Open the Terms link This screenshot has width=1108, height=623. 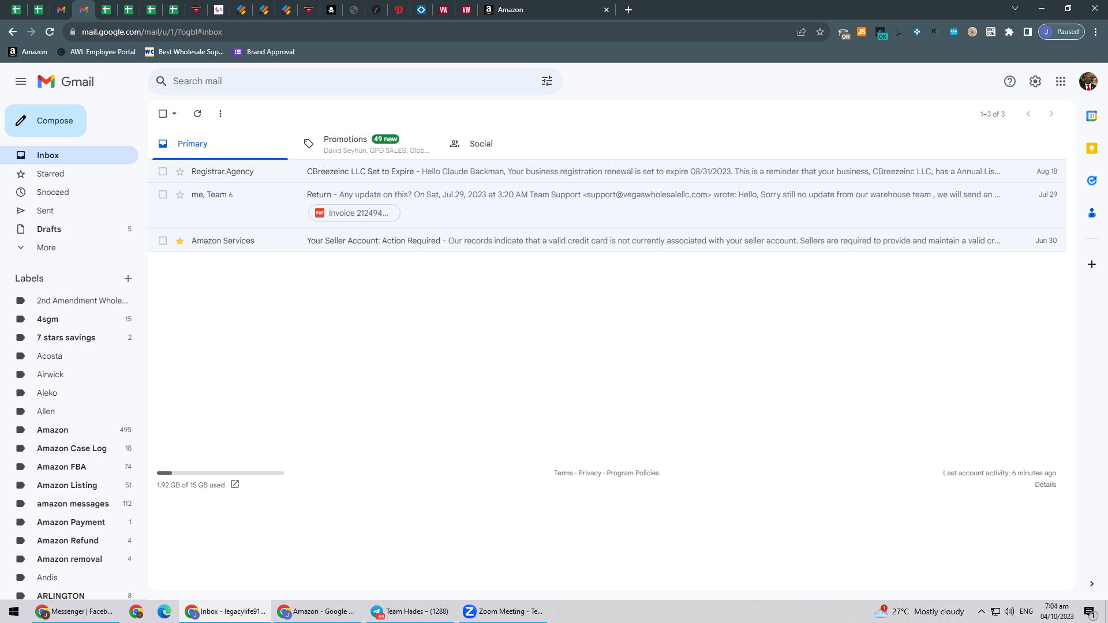[563, 473]
